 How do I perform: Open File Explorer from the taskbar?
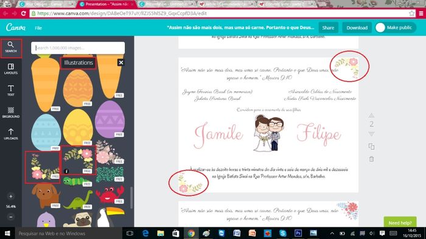pos(161,234)
